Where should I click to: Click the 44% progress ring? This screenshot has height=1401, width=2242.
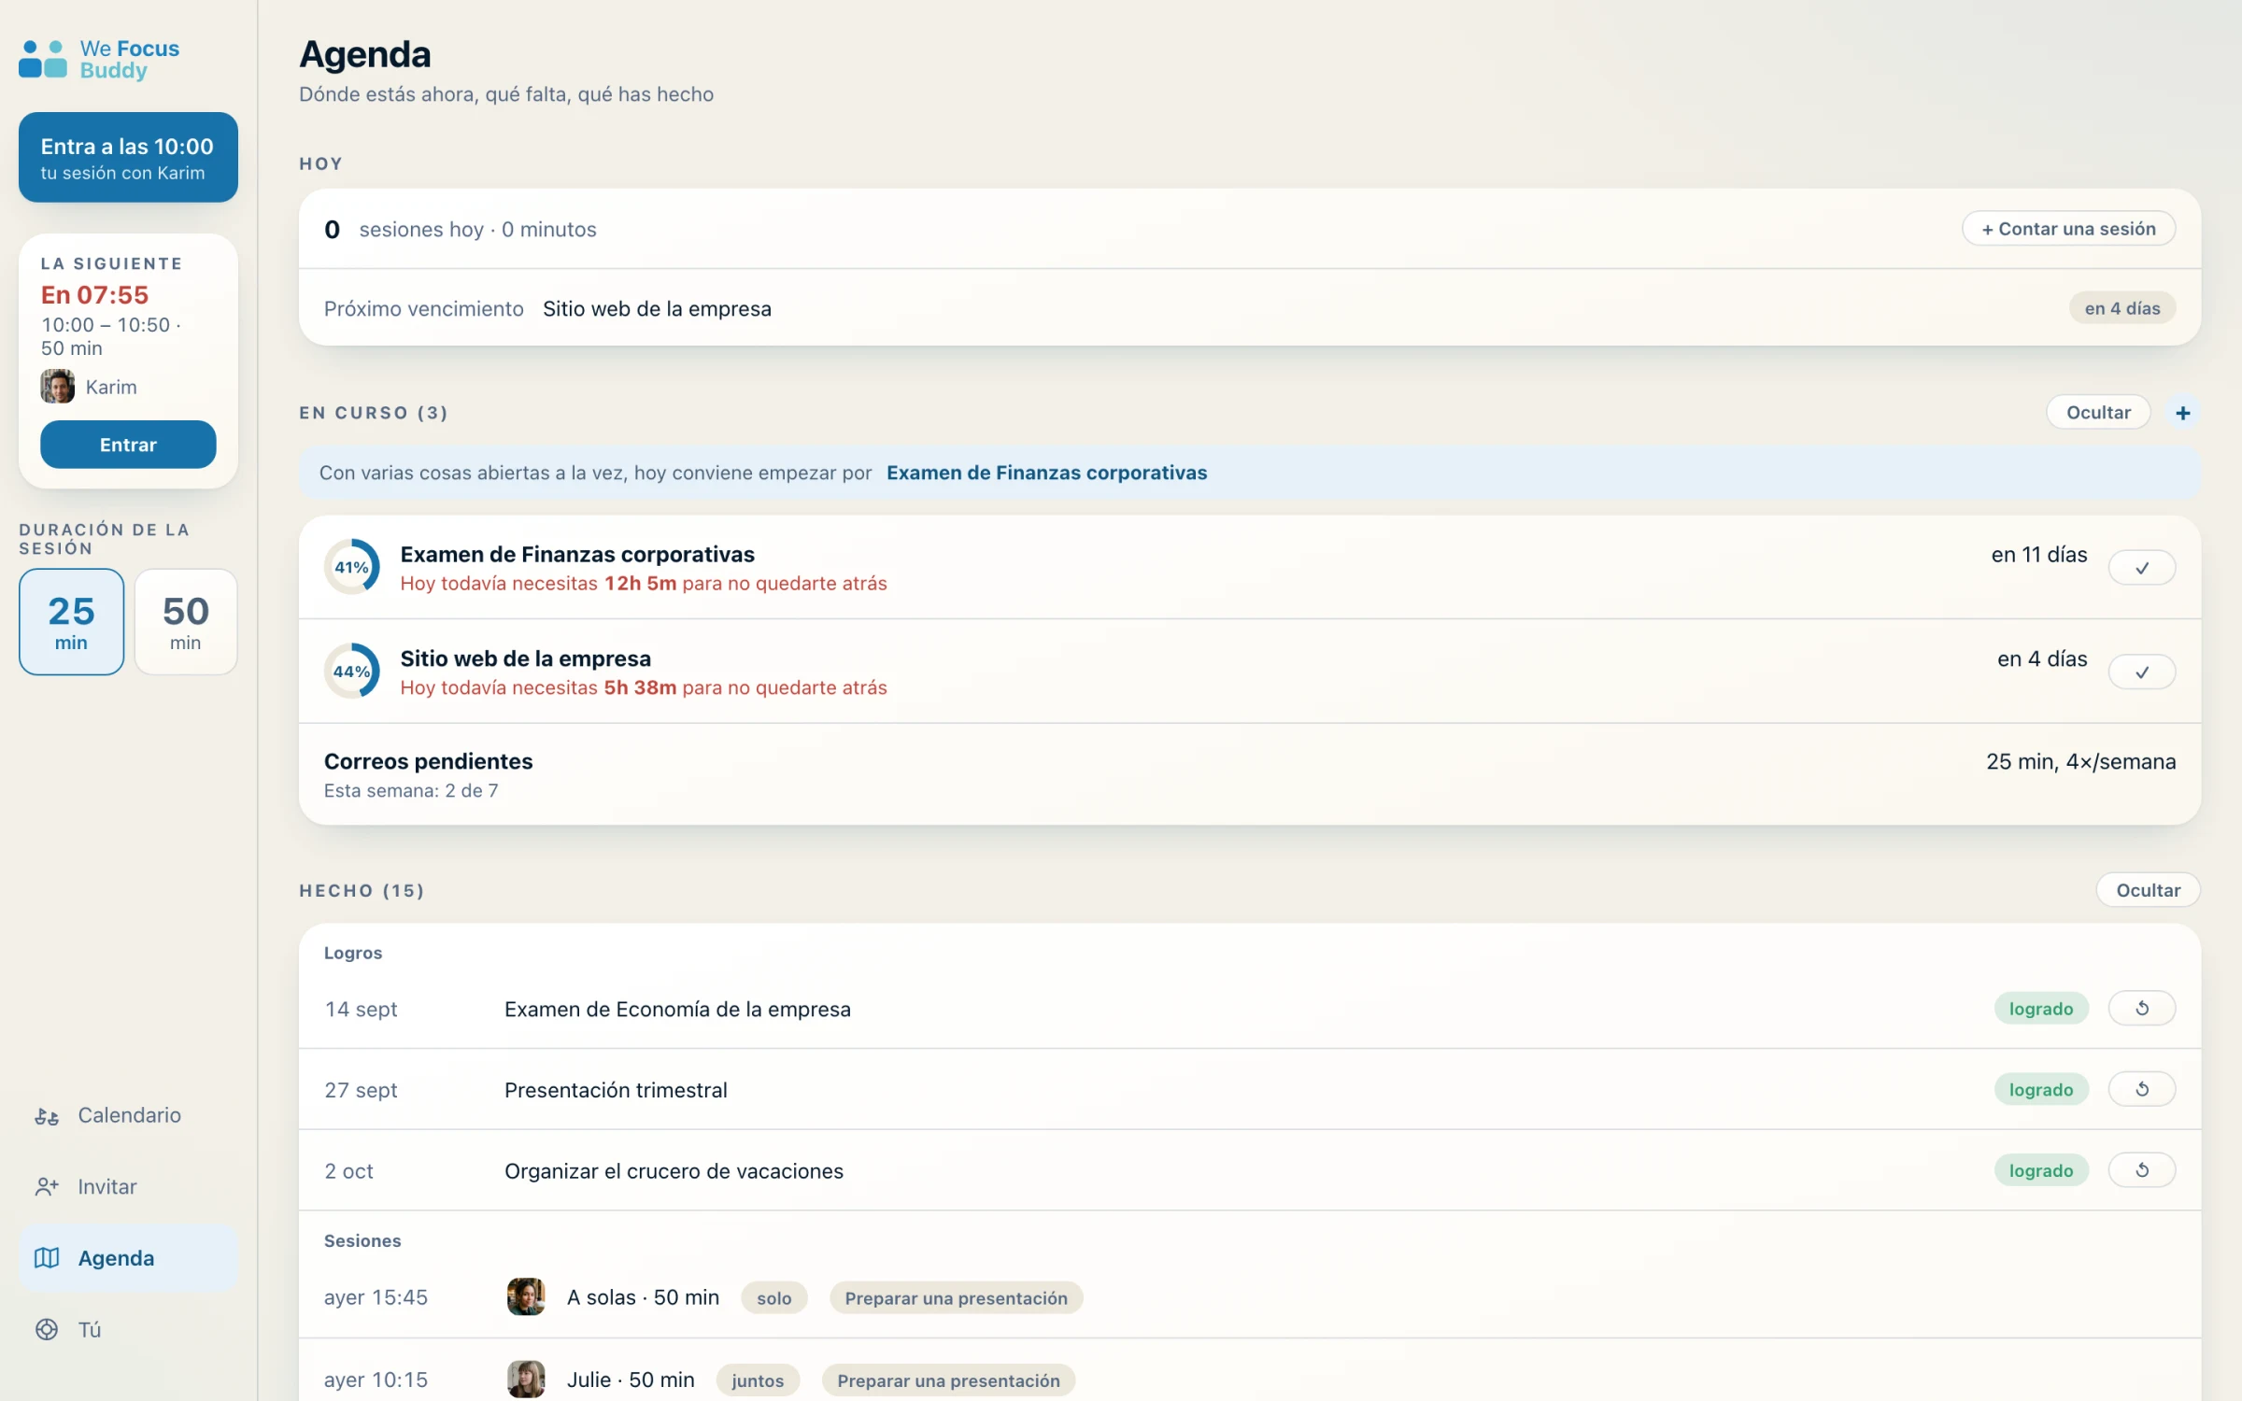tap(352, 671)
